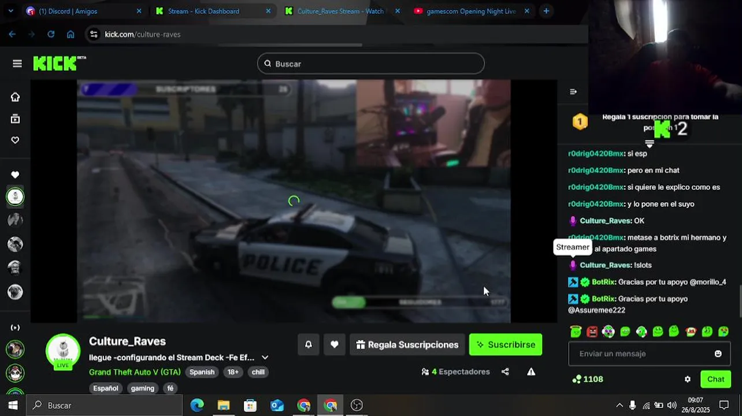Select the Español tag
The image size is (742, 416).
pos(106,388)
